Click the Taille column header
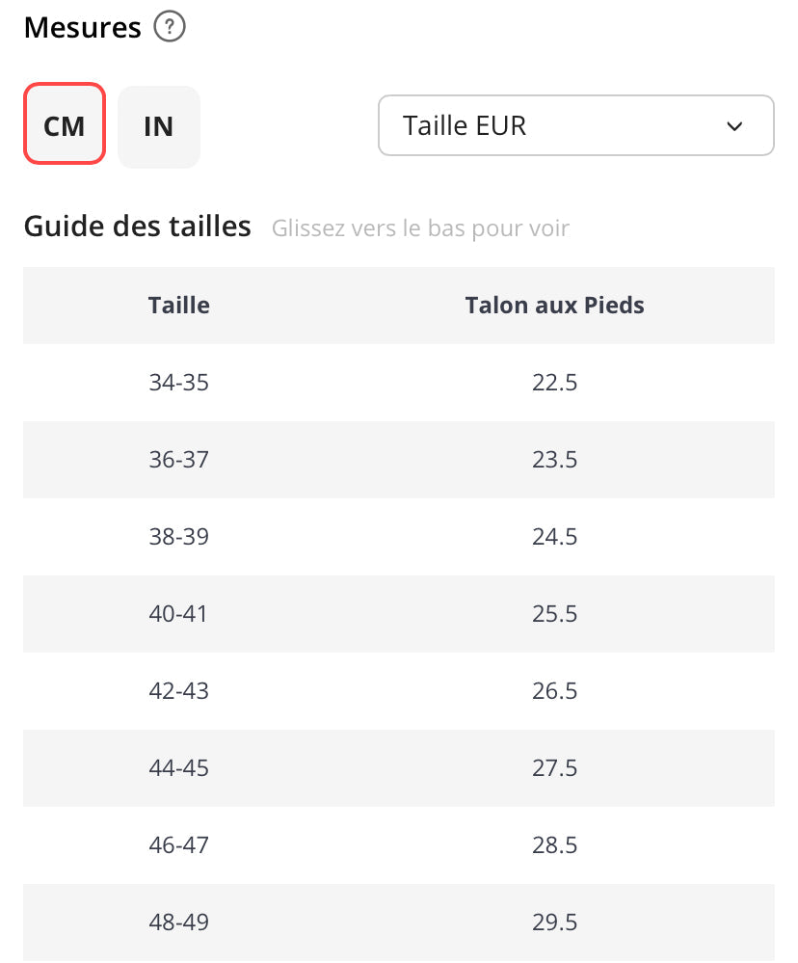 pyautogui.click(x=178, y=305)
